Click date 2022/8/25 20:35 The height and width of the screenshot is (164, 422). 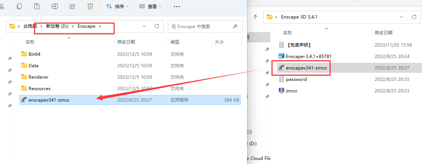[x=392, y=79]
